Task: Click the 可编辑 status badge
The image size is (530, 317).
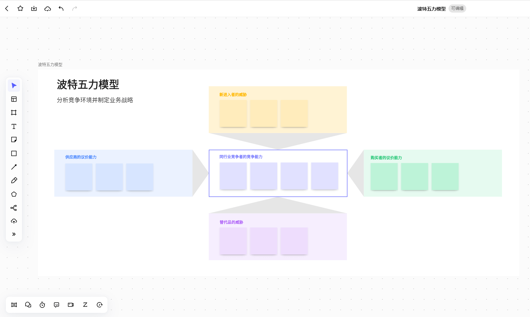Action: tap(457, 8)
